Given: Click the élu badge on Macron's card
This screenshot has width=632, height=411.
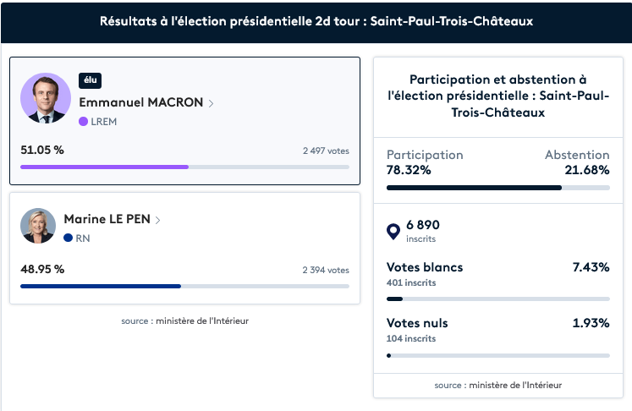Looking at the screenshot, I should click(x=90, y=80).
